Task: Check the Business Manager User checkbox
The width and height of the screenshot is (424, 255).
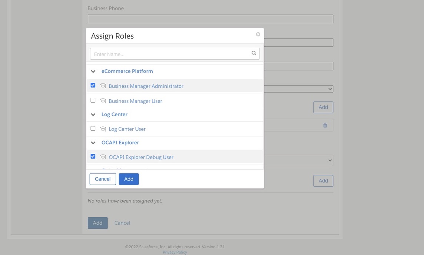Action: (93, 100)
